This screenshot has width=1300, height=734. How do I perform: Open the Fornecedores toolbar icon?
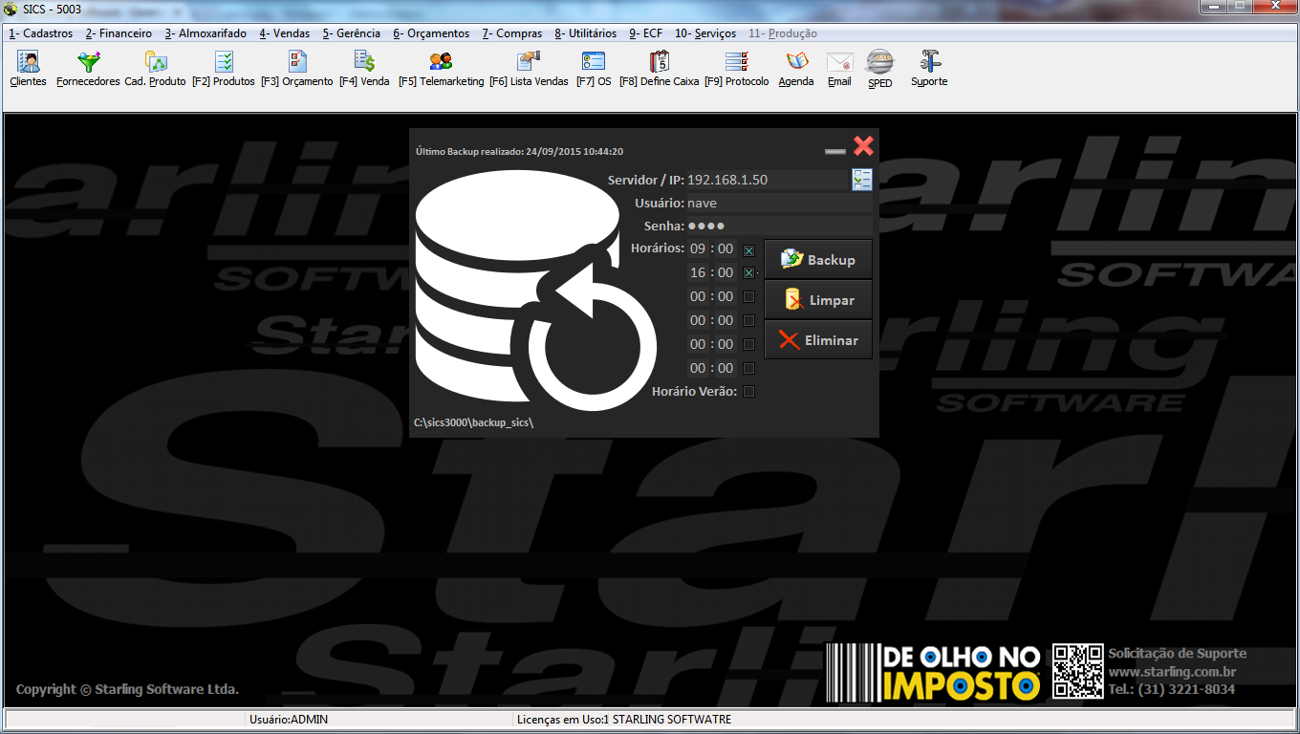point(88,69)
